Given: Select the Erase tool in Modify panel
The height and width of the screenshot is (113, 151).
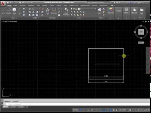Looking at the screenshot, I should 42,9.
